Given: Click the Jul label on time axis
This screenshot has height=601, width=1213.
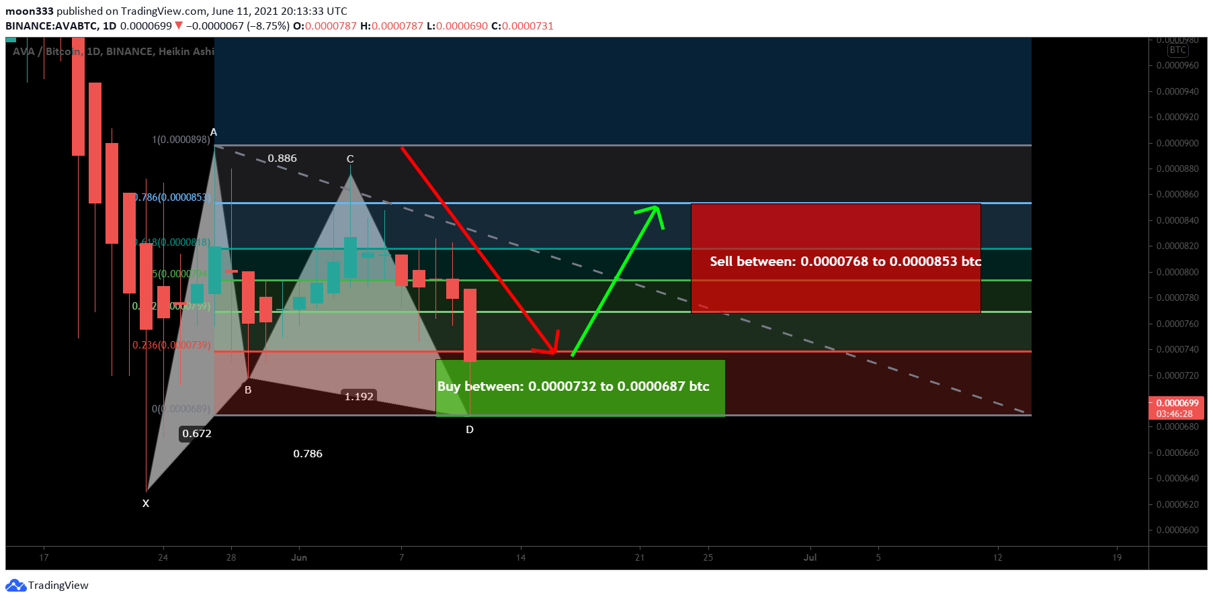Looking at the screenshot, I should click(810, 557).
